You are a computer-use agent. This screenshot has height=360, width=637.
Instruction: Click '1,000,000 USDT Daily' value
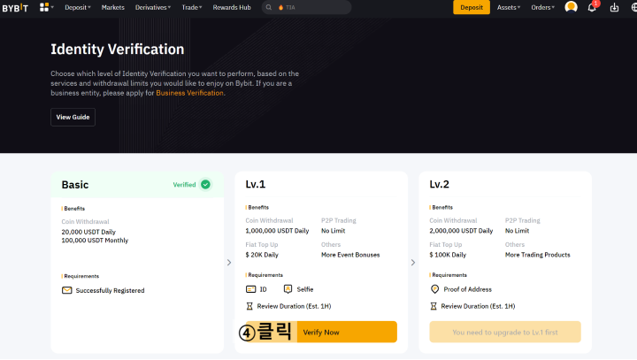277,231
